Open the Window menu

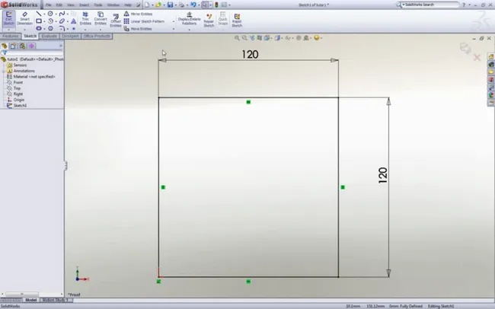click(x=113, y=5)
